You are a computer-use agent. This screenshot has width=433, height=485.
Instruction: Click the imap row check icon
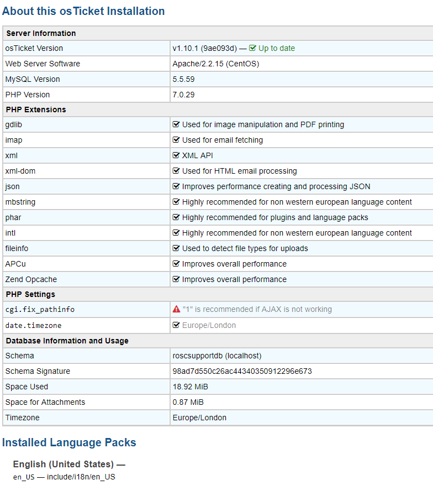pyautogui.click(x=176, y=140)
